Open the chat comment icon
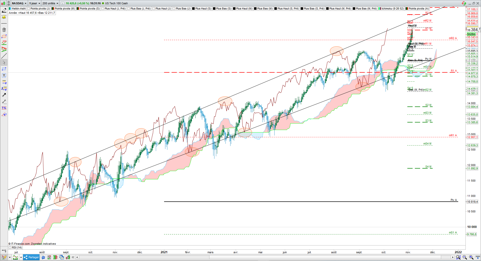This screenshot has width=481, height=261. tap(43, 257)
